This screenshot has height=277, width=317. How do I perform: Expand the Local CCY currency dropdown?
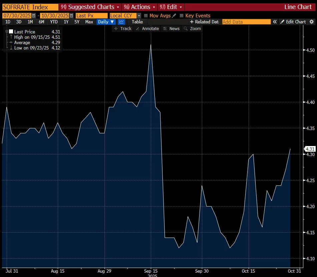coord(139,16)
